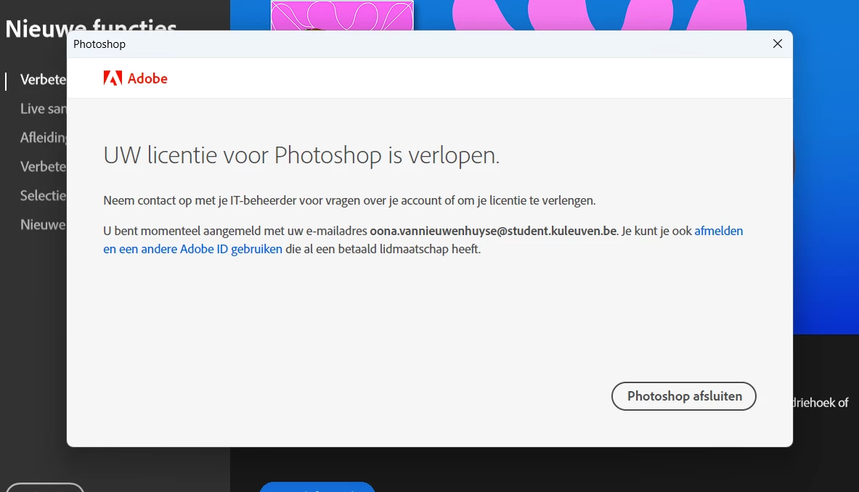Click the Photoshop afsluiten button
Viewport: 859px width, 492px height.
[684, 396]
